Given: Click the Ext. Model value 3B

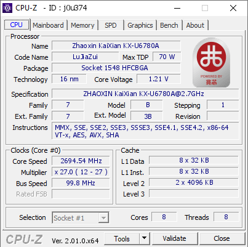Looking at the screenshot, I should [146, 116].
